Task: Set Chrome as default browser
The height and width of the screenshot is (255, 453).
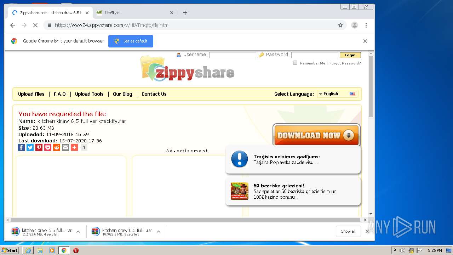Action: click(x=131, y=41)
